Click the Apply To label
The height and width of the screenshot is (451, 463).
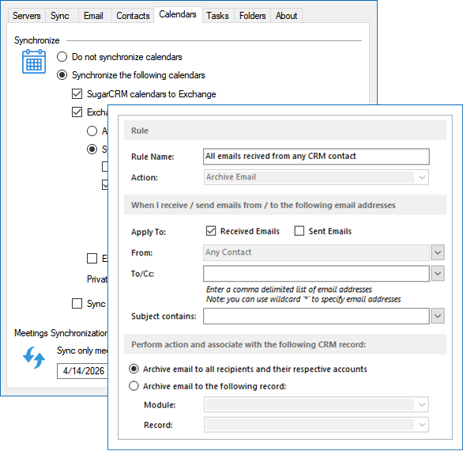tap(149, 232)
